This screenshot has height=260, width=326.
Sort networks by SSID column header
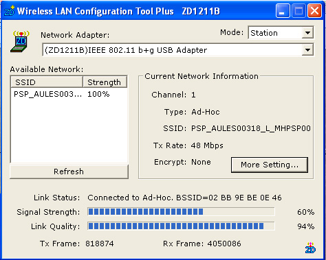[47, 82]
